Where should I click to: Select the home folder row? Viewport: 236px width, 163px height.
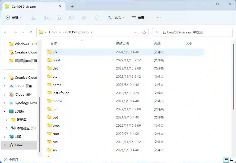[x=125, y=85]
